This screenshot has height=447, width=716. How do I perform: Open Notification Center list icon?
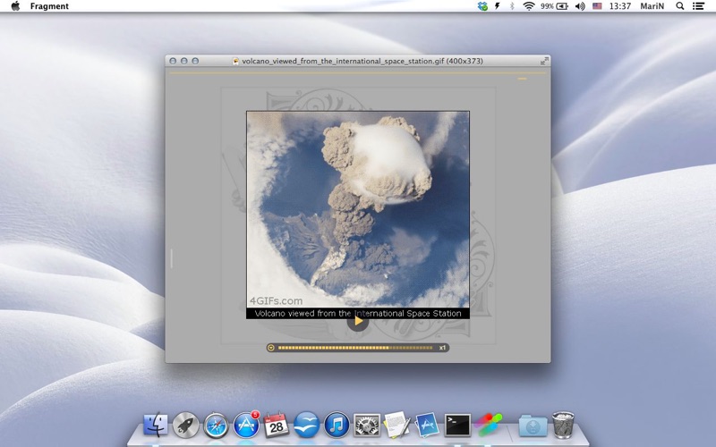click(x=698, y=6)
